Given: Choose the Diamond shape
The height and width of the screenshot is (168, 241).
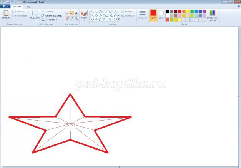Looking at the screenshot, I should [x=96, y=15].
